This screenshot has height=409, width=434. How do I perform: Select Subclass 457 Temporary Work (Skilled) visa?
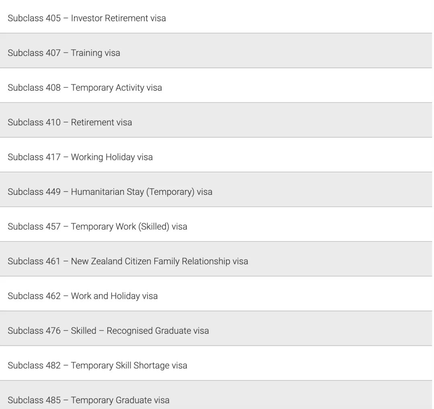(x=98, y=227)
